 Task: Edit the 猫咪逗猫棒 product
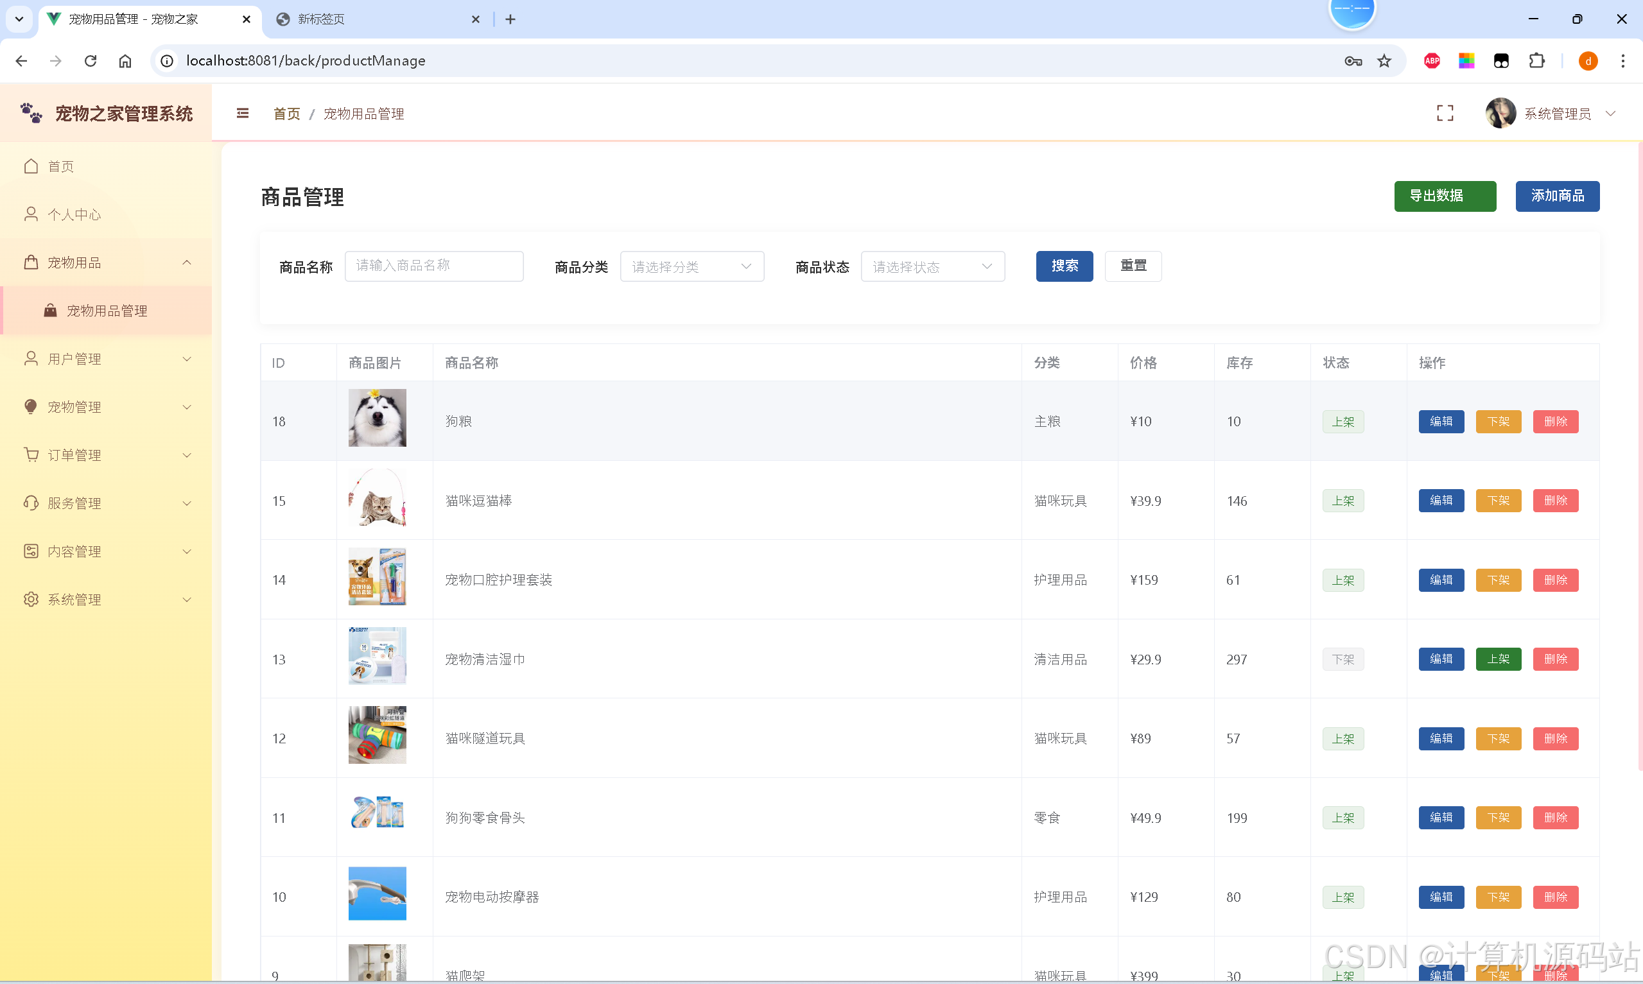point(1441,501)
